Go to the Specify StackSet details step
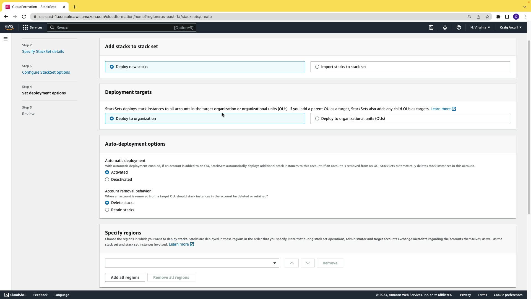The image size is (531, 299). point(43,51)
